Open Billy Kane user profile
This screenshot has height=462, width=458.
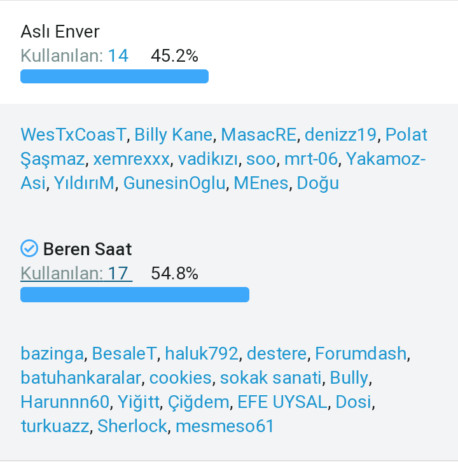(173, 135)
